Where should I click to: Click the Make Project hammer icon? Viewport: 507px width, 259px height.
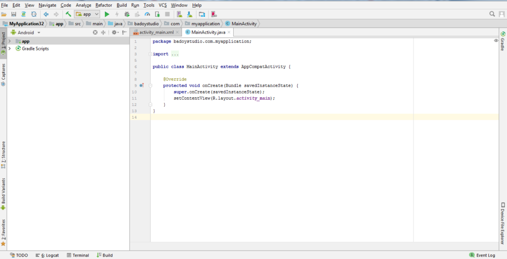click(68, 14)
